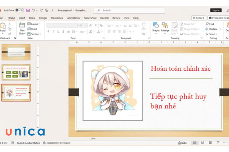
Task: Open the View ribbon tab
Action: pyautogui.click(x=127, y=18)
